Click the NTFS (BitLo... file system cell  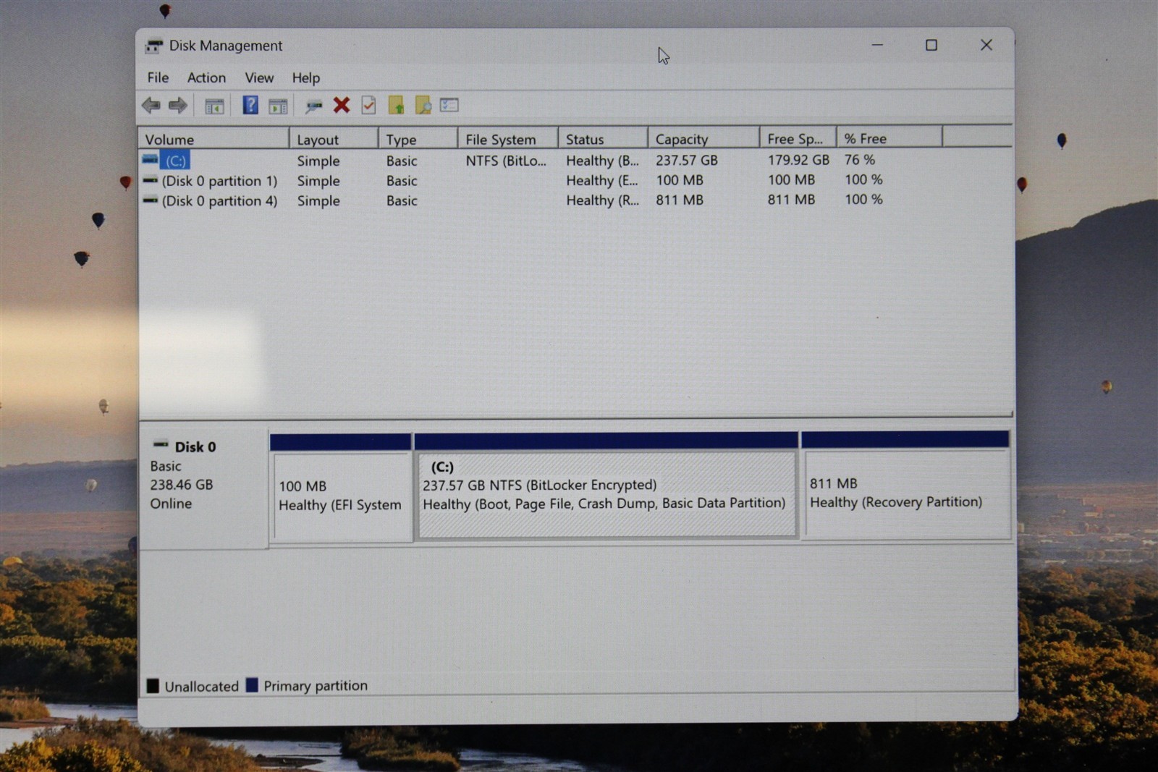point(506,161)
